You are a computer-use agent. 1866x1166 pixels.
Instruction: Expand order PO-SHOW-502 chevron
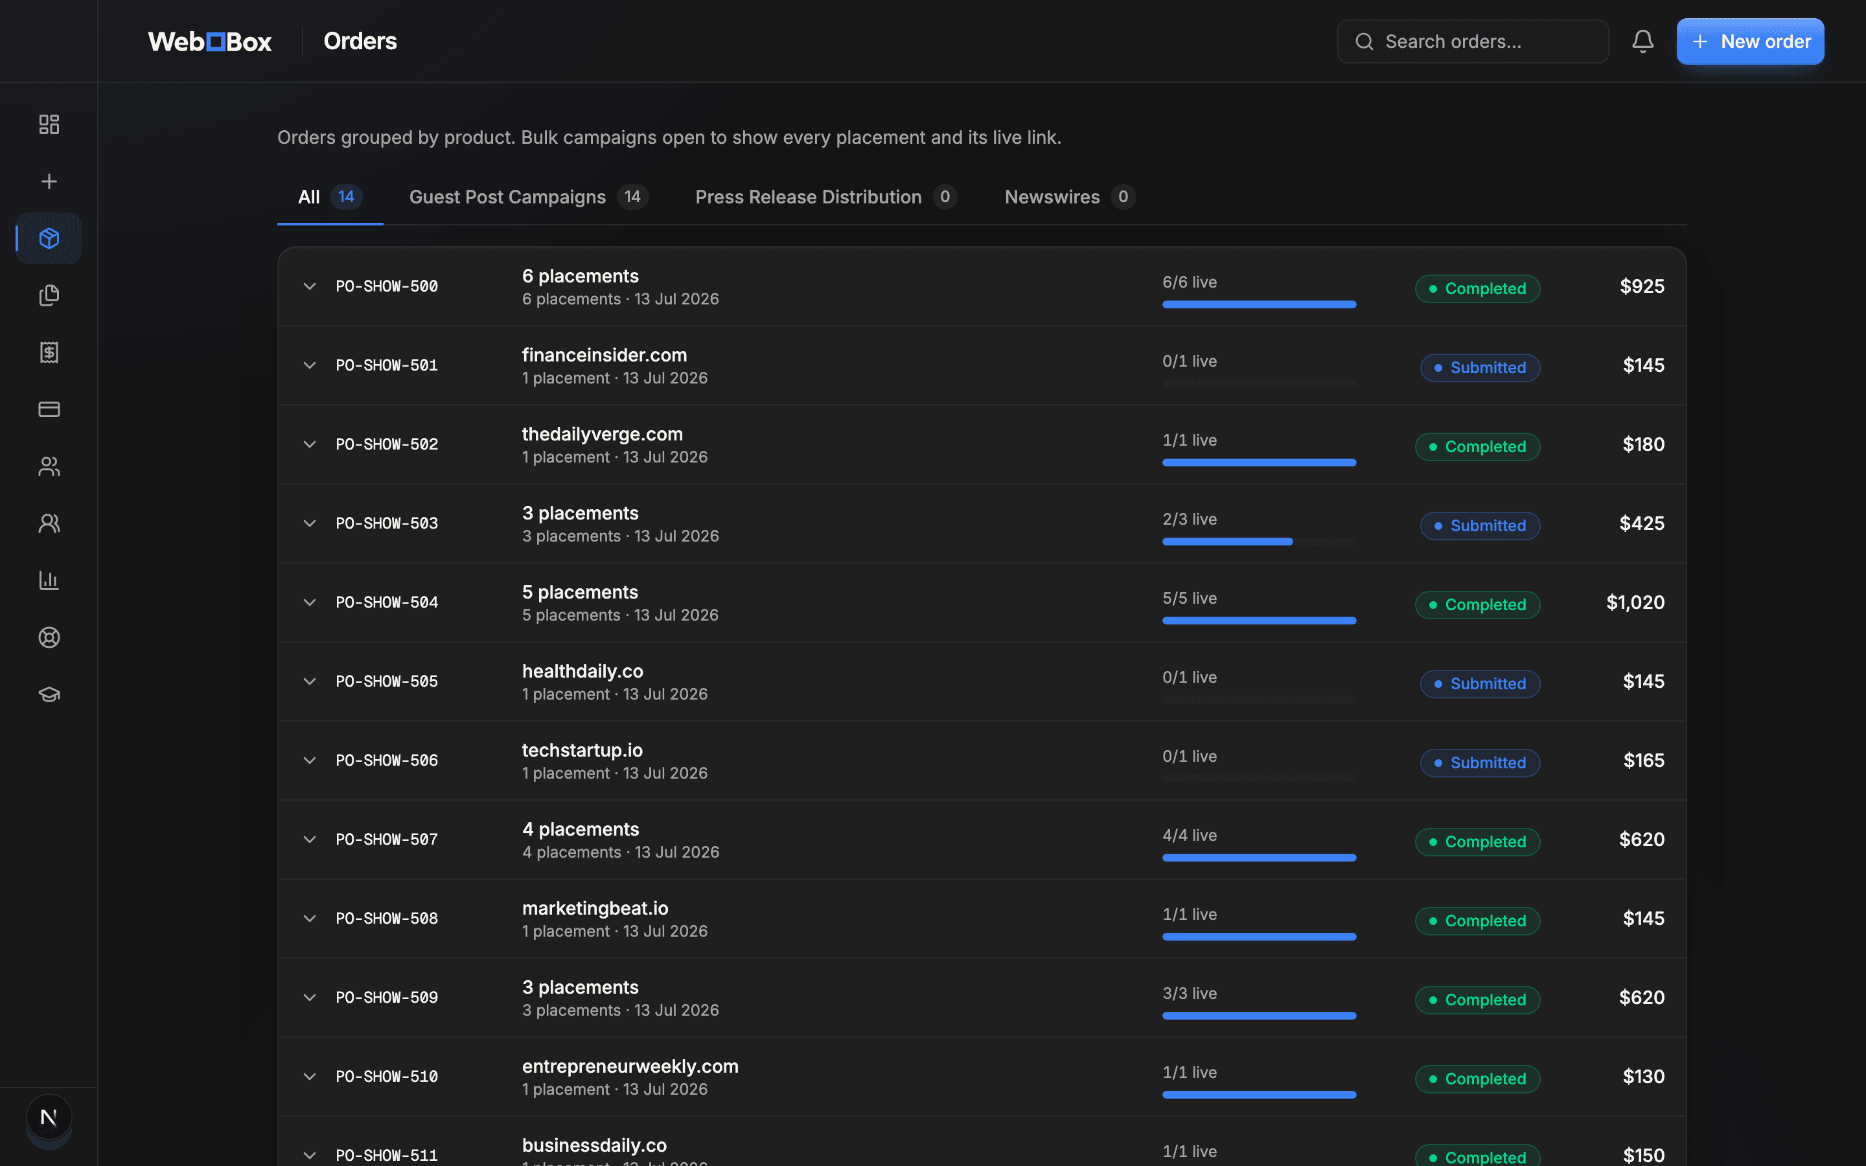[x=309, y=444]
